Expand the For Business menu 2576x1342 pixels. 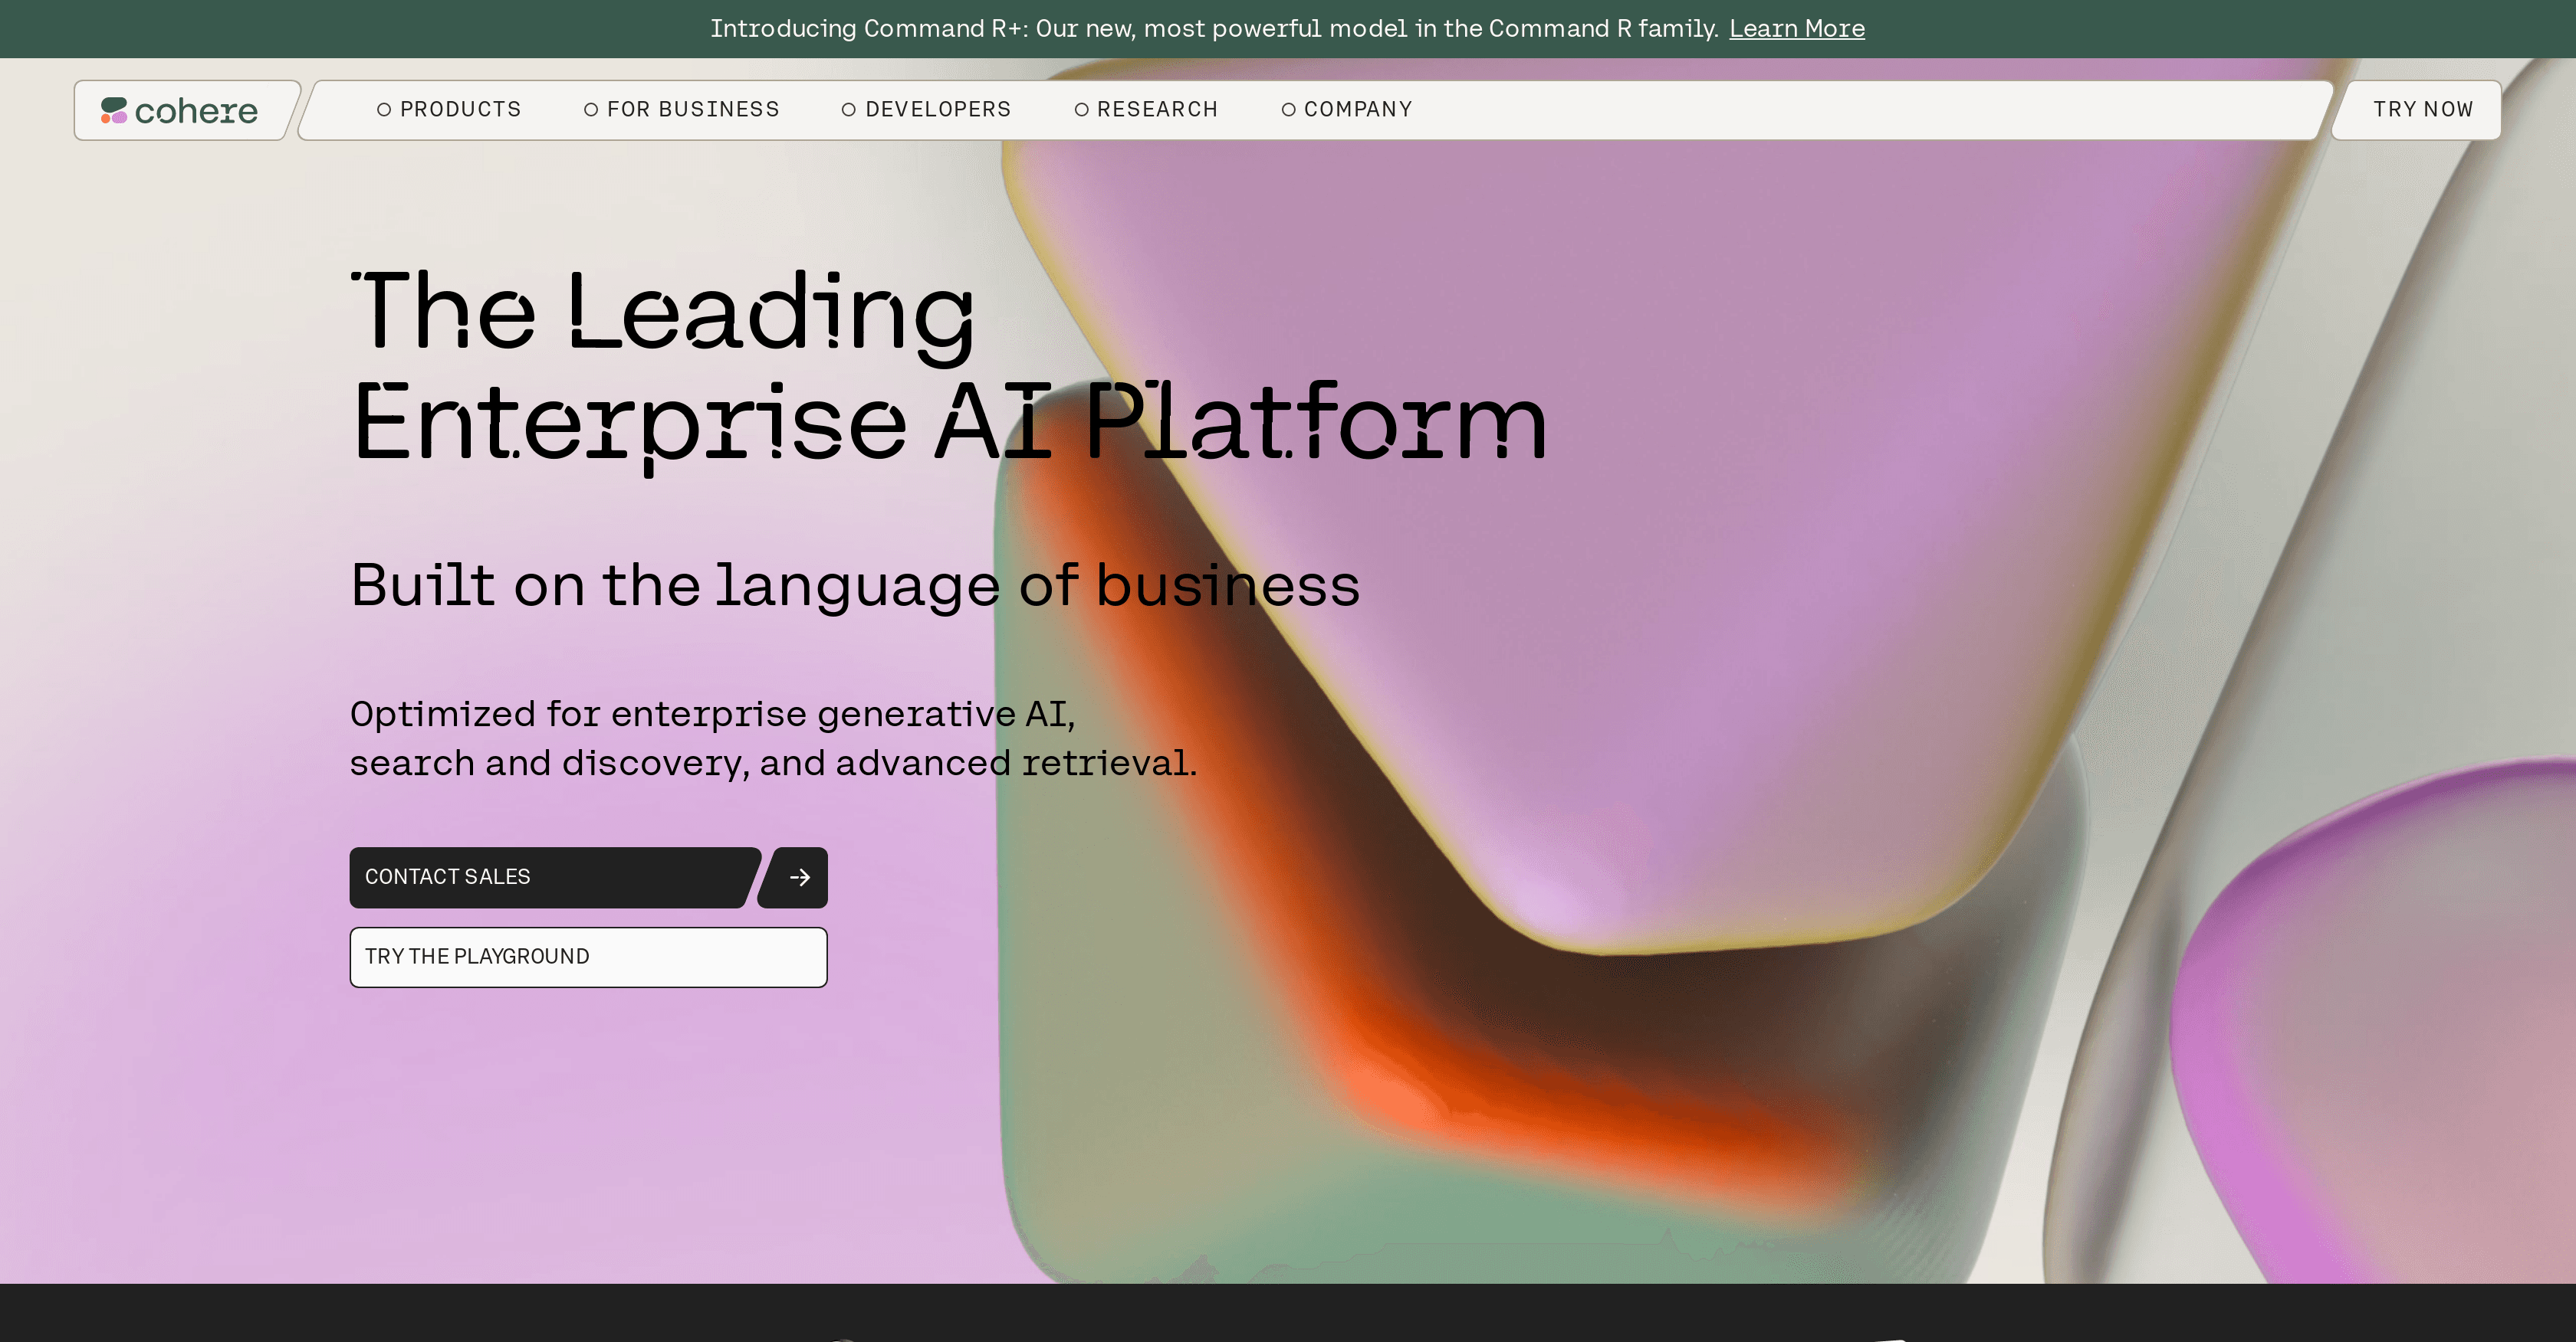(692, 110)
